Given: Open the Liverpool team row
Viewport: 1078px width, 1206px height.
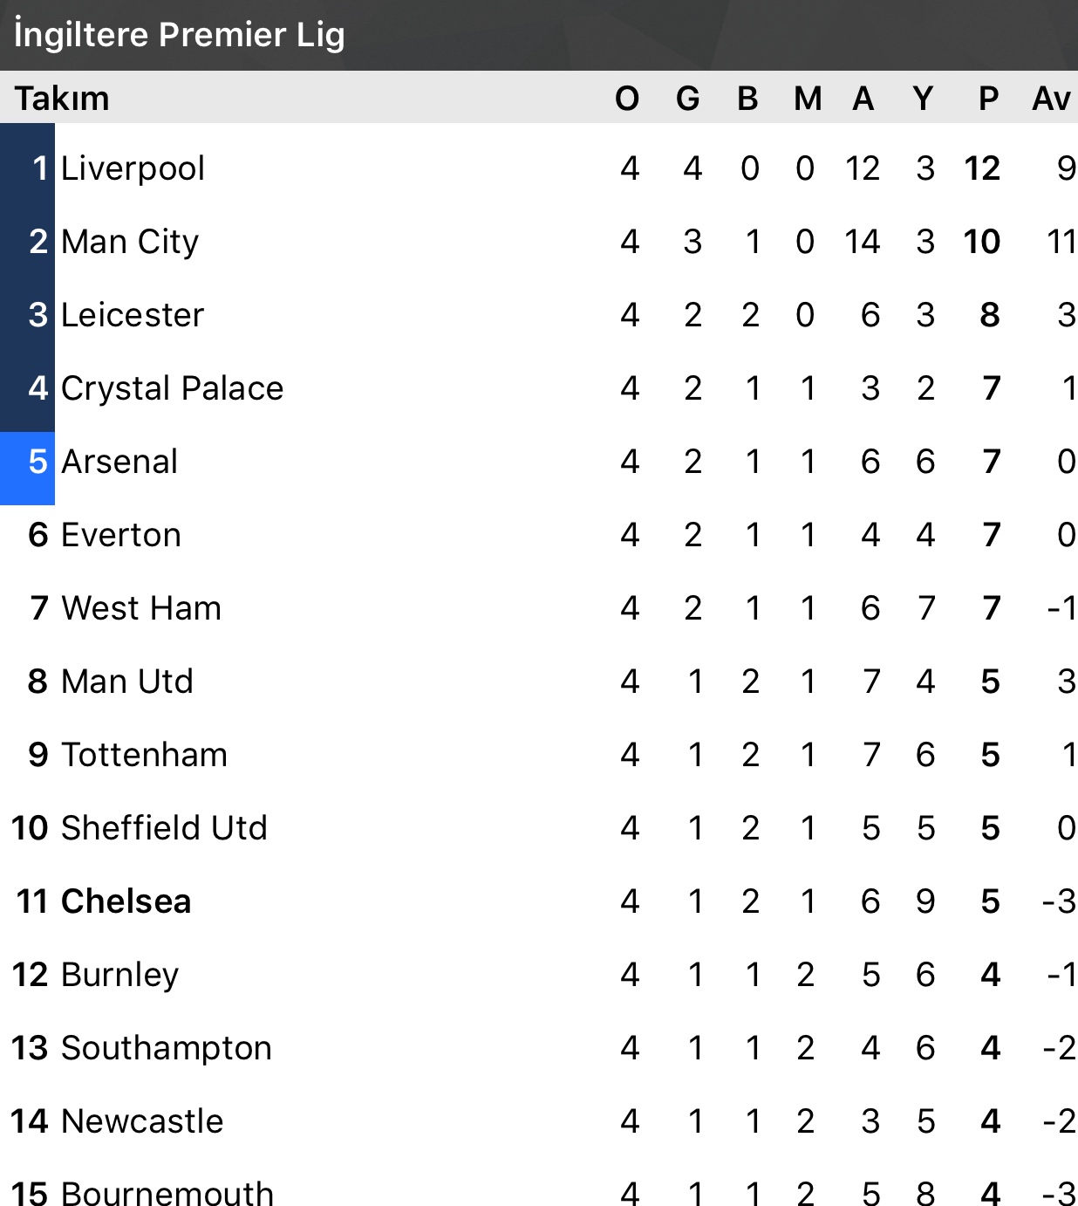Looking at the screenshot, I should 133,168.
